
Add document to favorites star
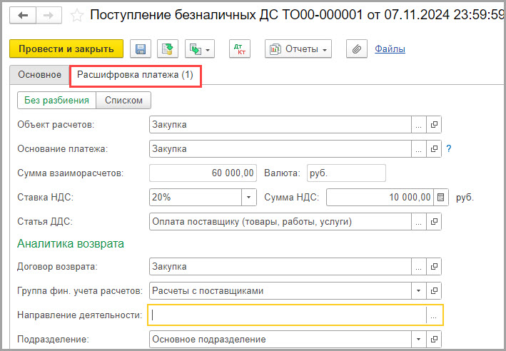pos(77,16)
